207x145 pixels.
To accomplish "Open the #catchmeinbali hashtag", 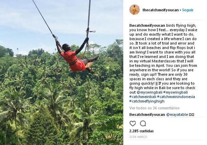I will [x=142, y=97].
